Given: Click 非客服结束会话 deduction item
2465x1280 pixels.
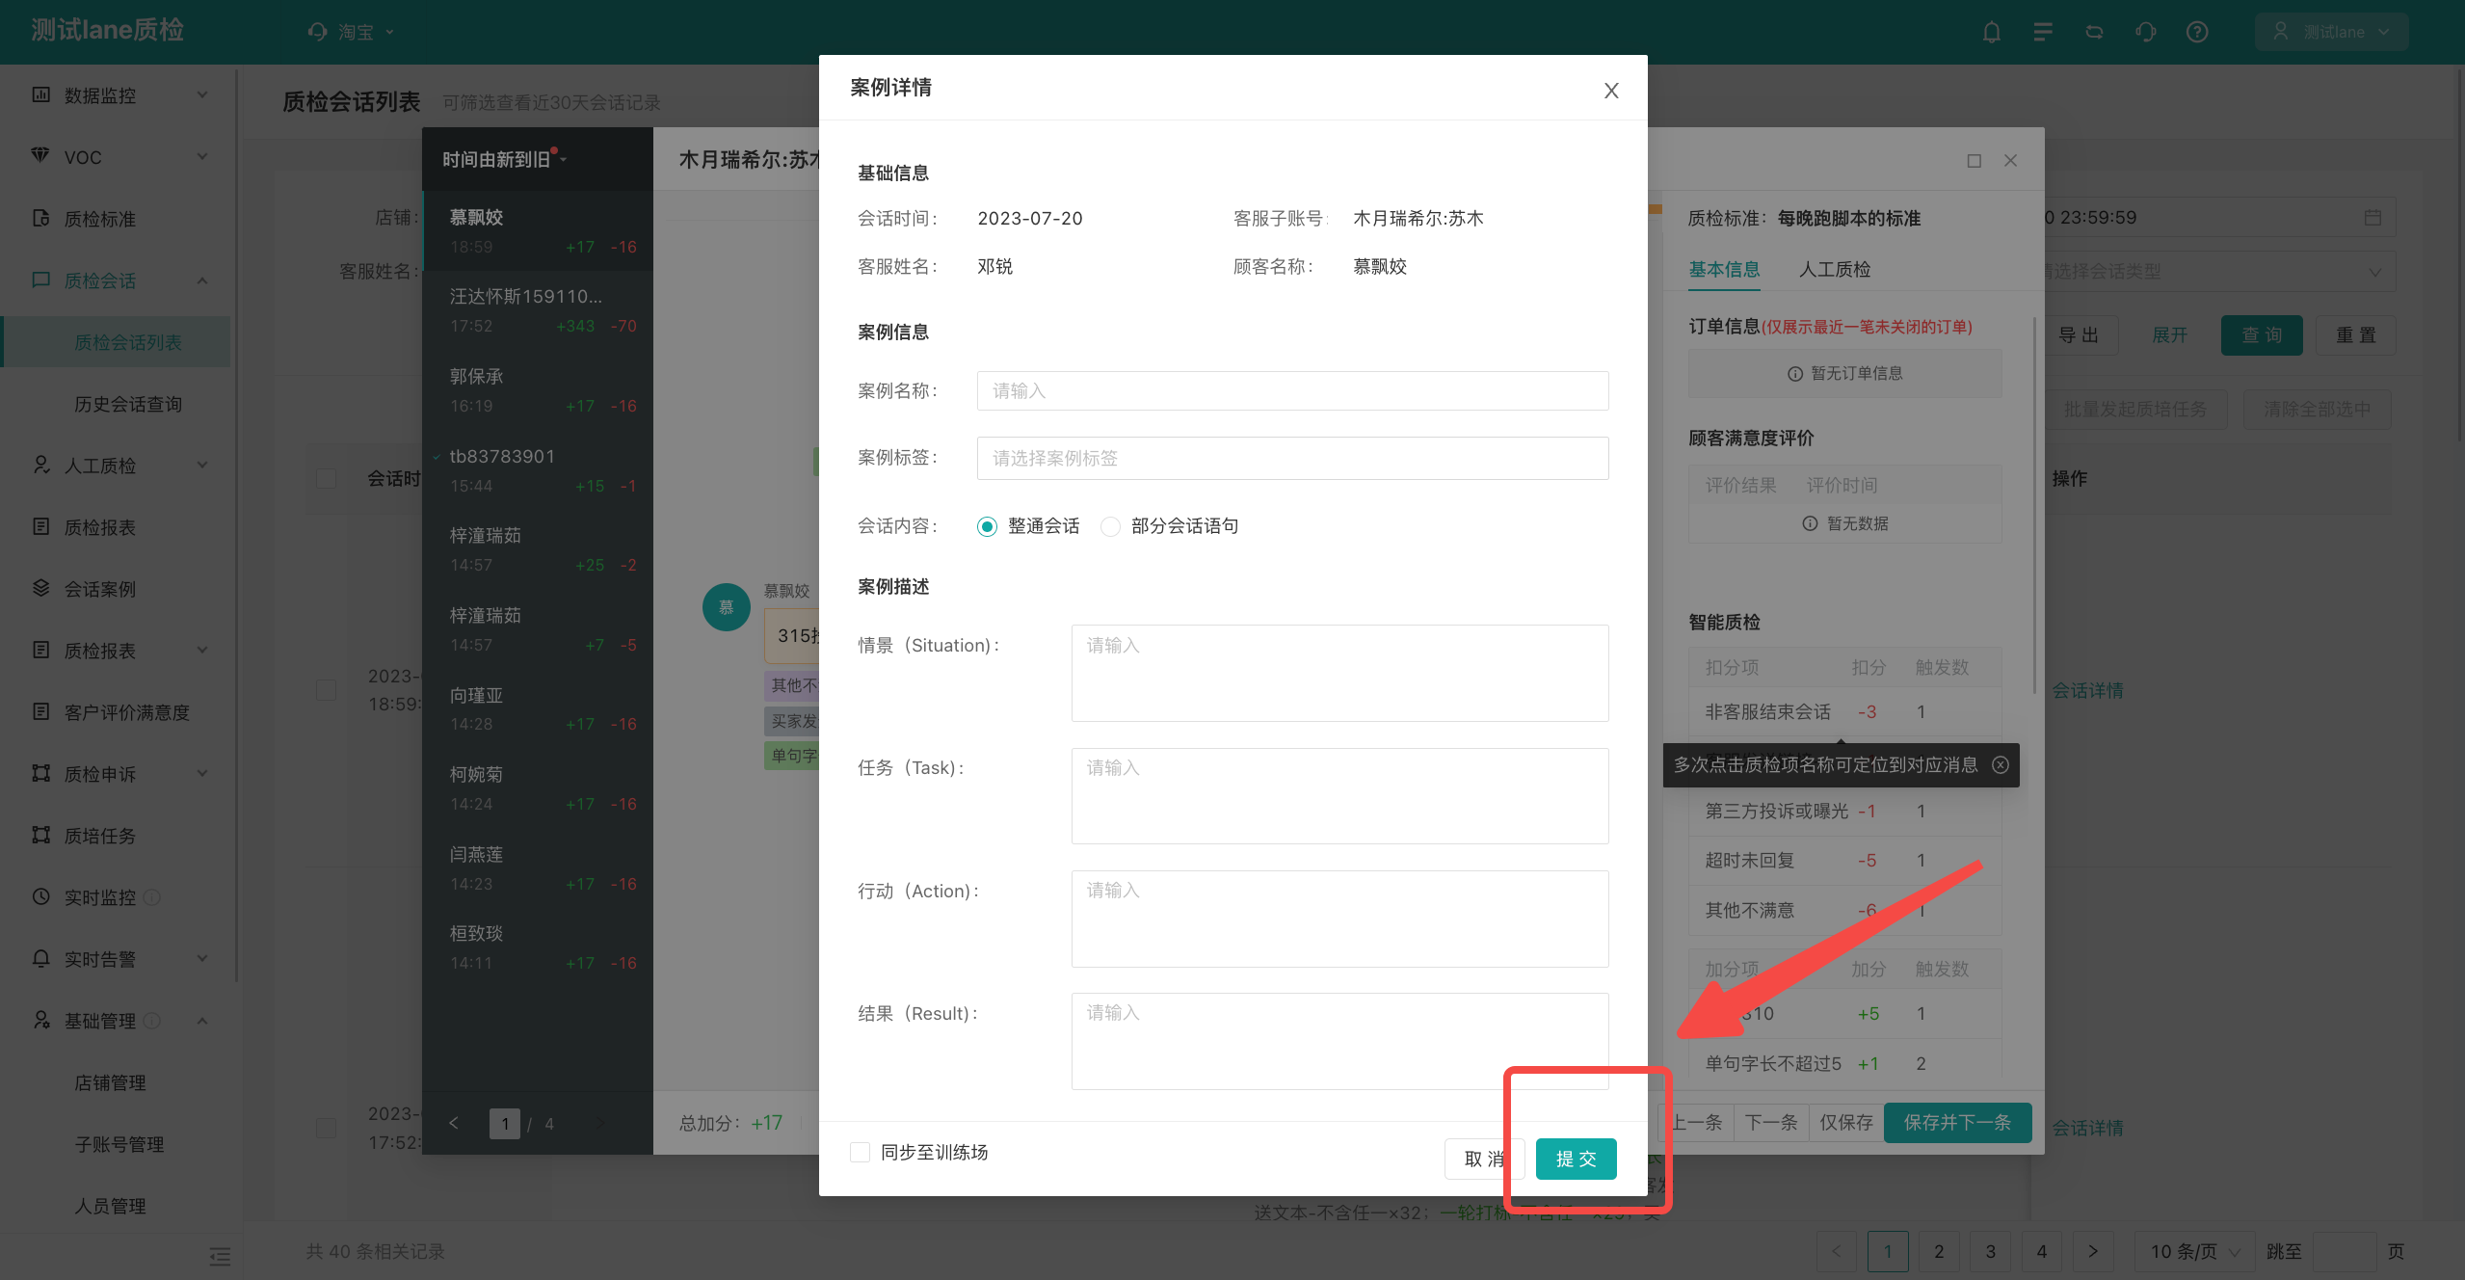Looking at the screenshot, I should point(1766,711).
